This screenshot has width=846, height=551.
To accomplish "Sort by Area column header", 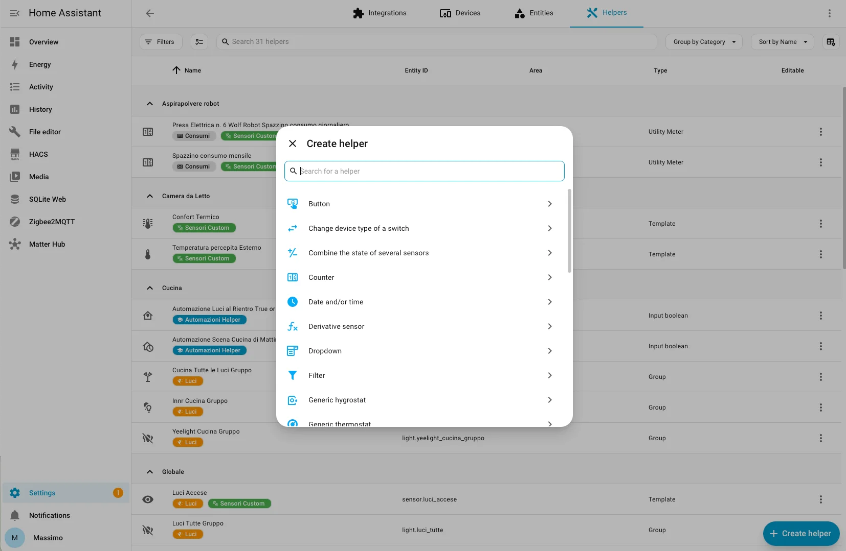I will (536, 70).
